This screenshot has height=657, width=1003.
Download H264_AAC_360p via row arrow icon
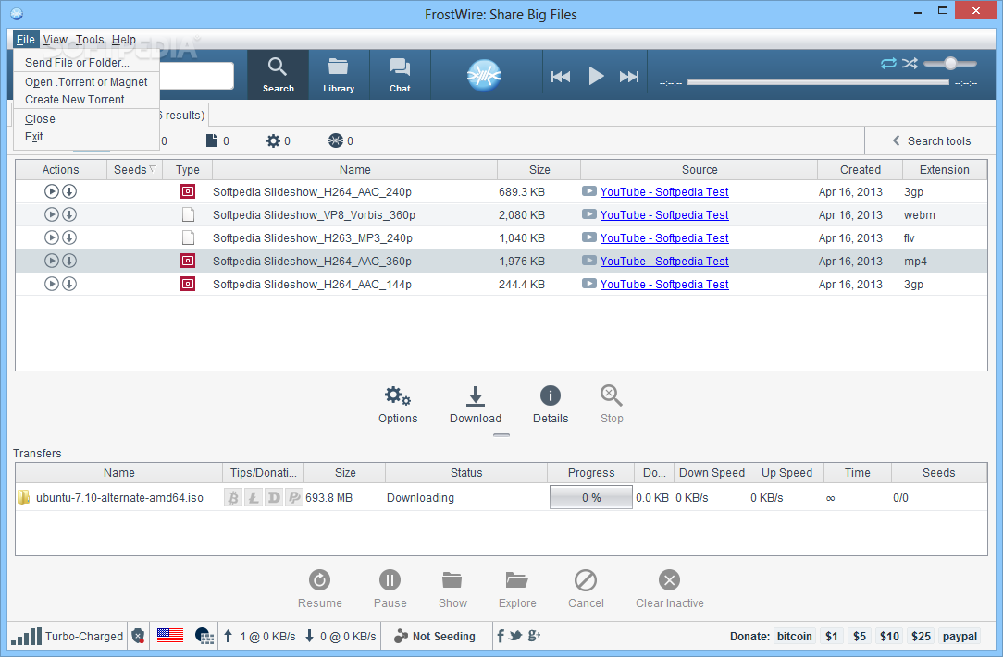pos(69,261)
